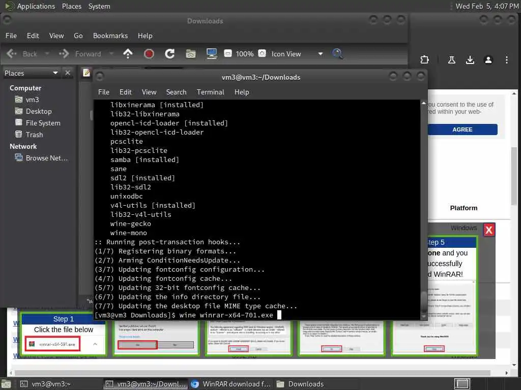
Task: Click the Back arrow in the file manager
Action: [12, 54]
